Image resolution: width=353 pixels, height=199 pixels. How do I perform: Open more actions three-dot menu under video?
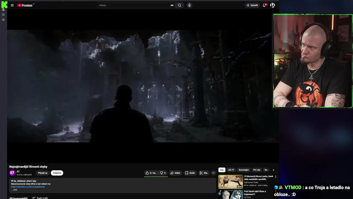(213, 173)
